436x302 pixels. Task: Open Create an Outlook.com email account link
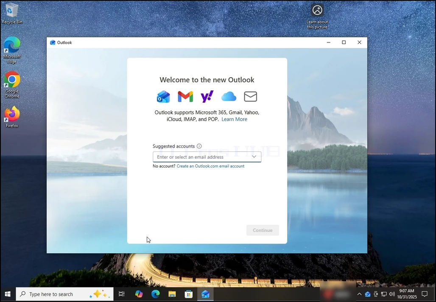(210, 166)
